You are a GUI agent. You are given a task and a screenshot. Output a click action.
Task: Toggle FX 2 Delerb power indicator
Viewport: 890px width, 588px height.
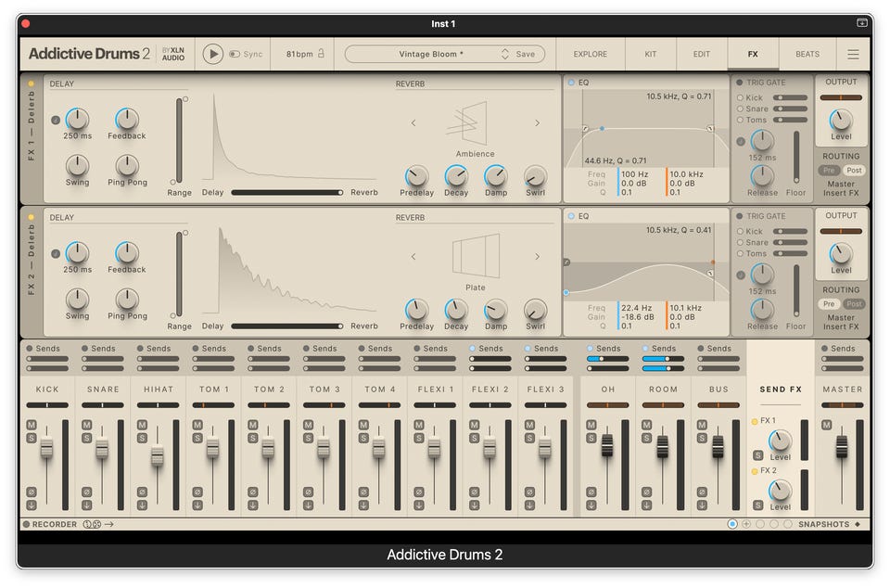point(32,217)
